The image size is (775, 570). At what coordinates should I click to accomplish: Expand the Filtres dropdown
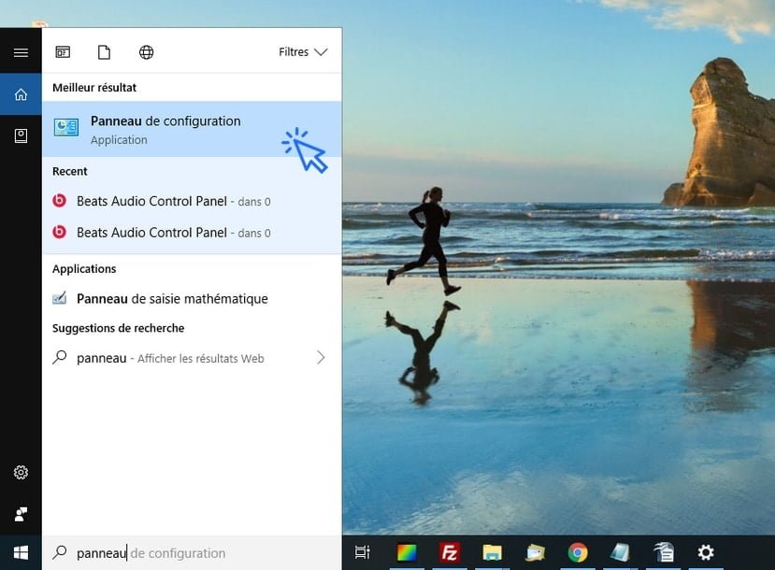coord(303,52)
